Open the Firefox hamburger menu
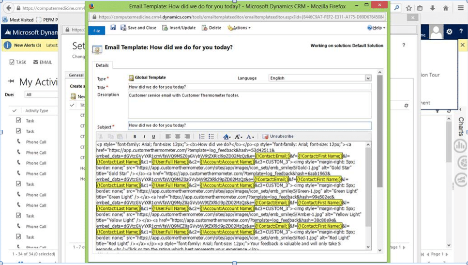This screenshot has width=468, height=265. coord(461,8)
